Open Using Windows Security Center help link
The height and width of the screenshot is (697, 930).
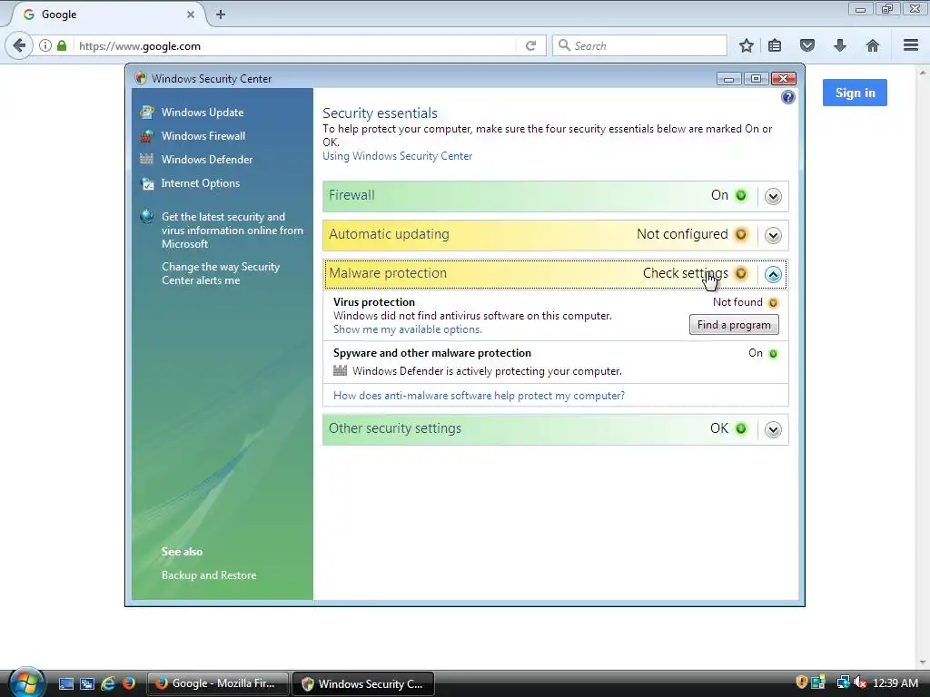398,156
